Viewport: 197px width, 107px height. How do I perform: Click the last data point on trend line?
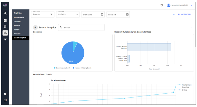tap(176, 87)
